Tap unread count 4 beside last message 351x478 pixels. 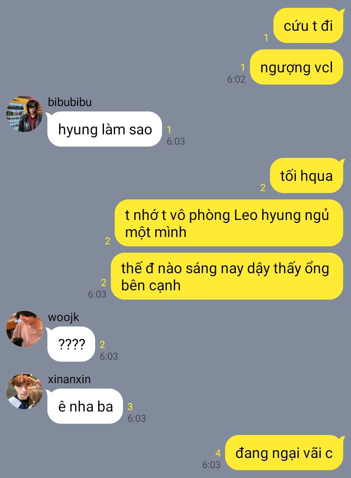pyautogui.click(x=218, y=453)
